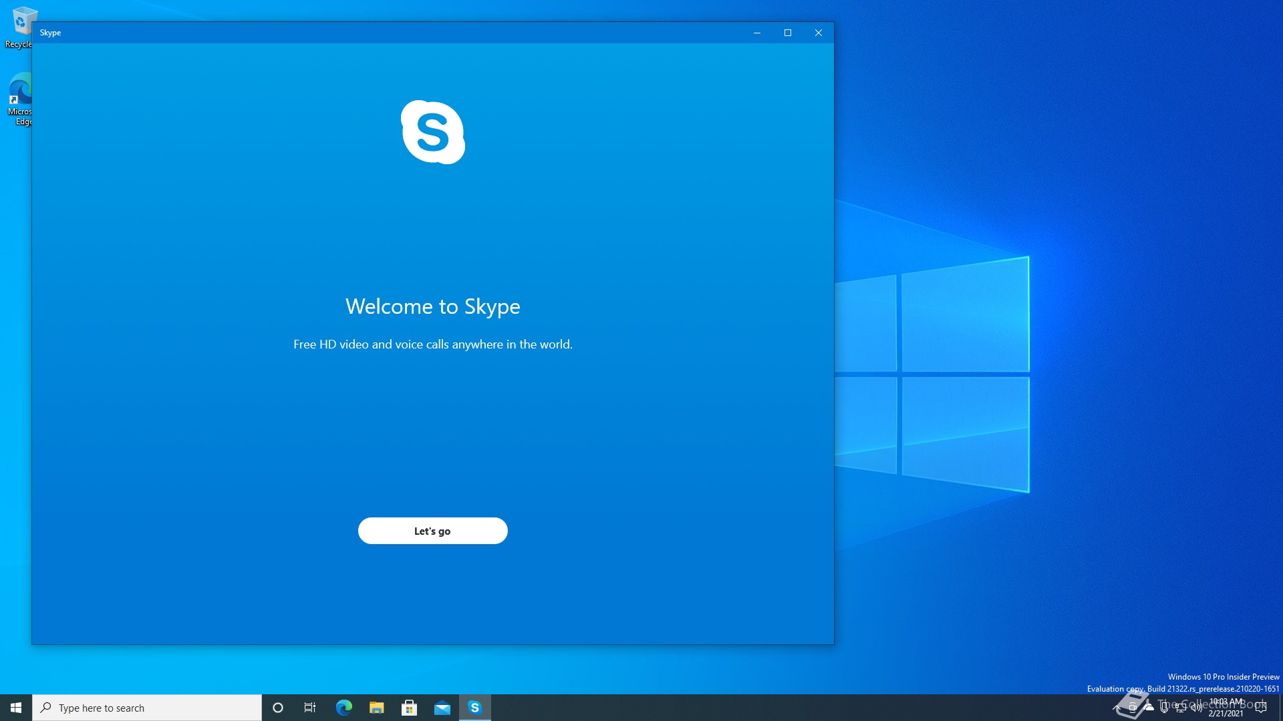Screen dimensions: 1283x721
Task: Open Microsoft Store from the taskbar
Action: tap(409, 708)
